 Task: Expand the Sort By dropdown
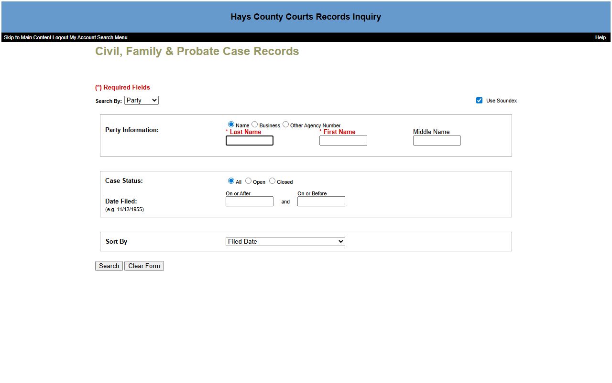click(285, 242)
